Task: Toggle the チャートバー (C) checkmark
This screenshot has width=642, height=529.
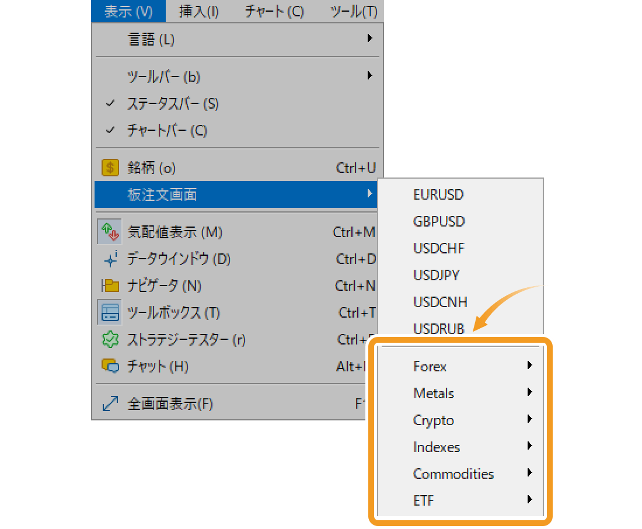Action: tap(110, 130)
